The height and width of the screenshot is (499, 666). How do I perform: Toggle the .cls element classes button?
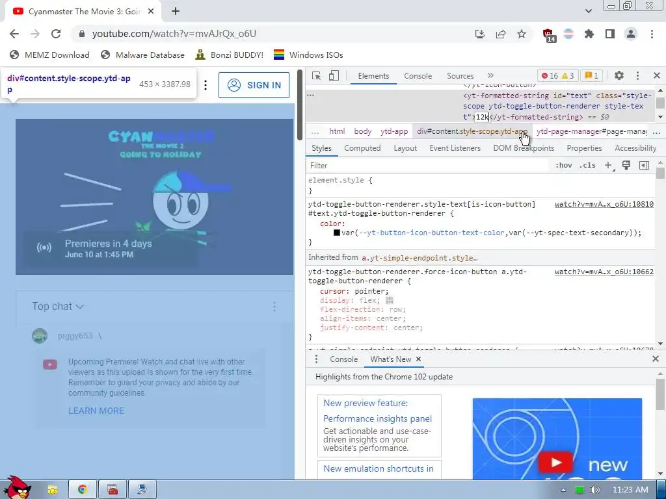[x=587, y=166]
